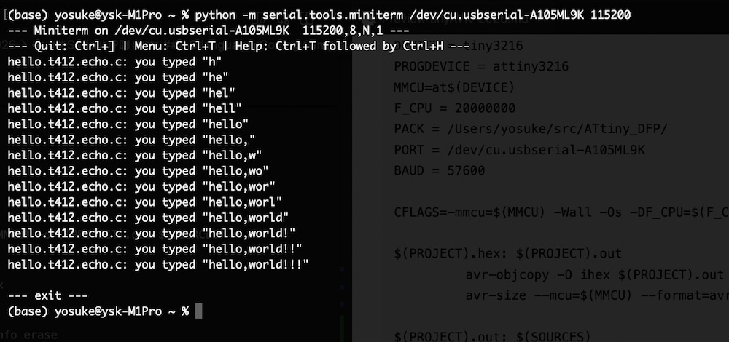Click the final output line "hello,world!!!"
The image size is (729, 342).
tap(158, 264)
